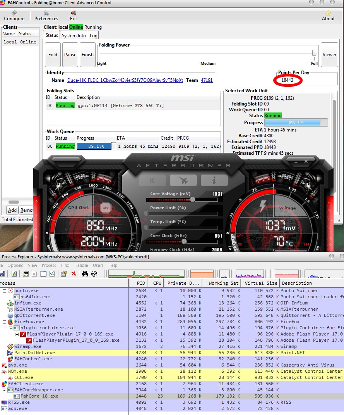Screen dimensions: 344x415
Task: Open View menu in Process Explorer
Action: click(33, 265)
